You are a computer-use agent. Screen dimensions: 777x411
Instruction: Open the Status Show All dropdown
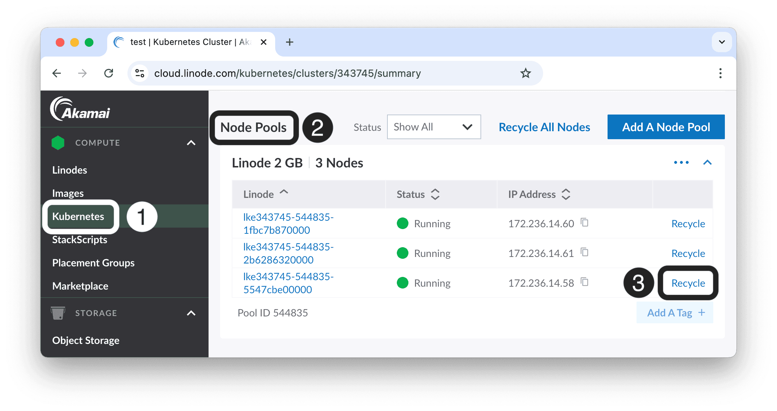[433, 127]
